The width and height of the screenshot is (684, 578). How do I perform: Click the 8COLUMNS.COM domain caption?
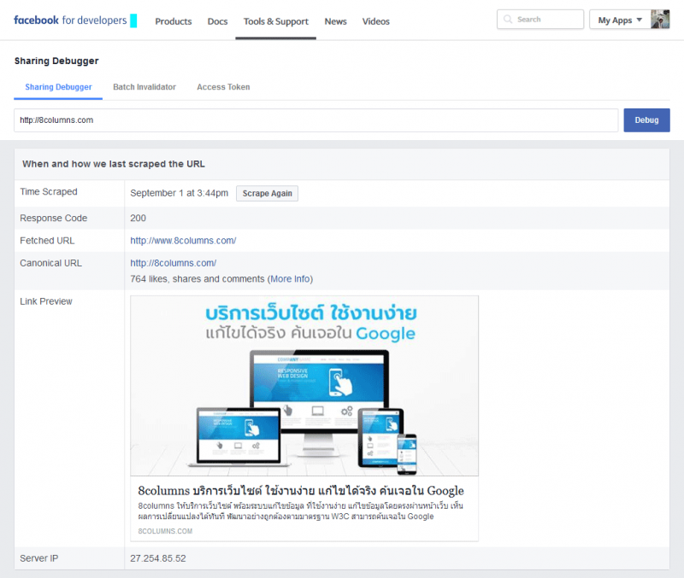pos(165,531)
